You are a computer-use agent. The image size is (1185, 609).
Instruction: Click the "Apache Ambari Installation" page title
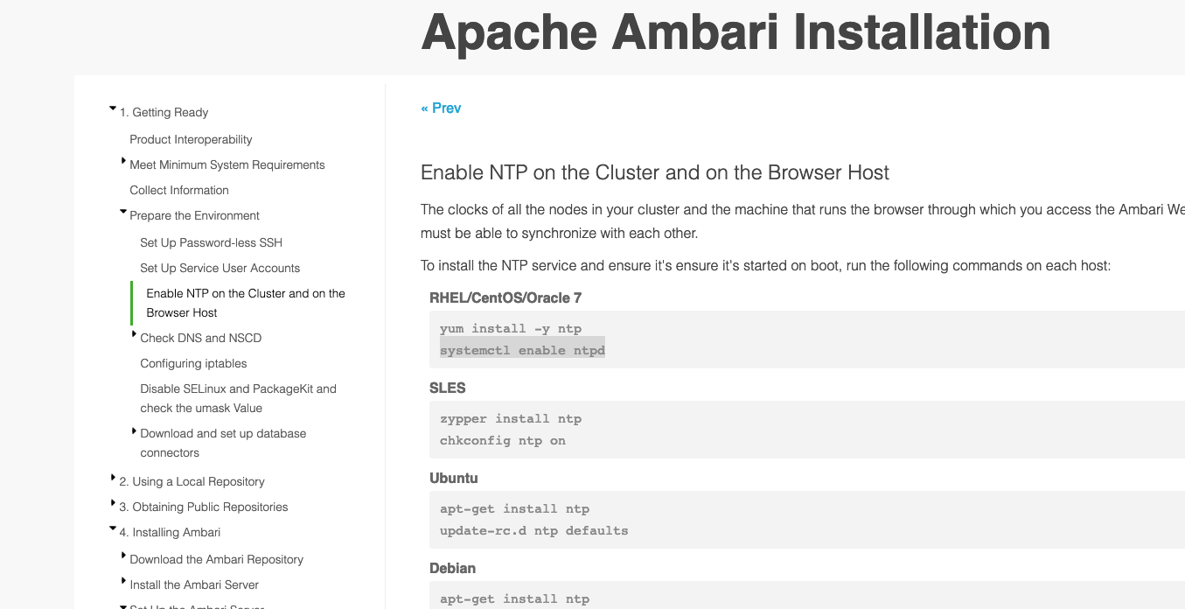tap(735, 33)
